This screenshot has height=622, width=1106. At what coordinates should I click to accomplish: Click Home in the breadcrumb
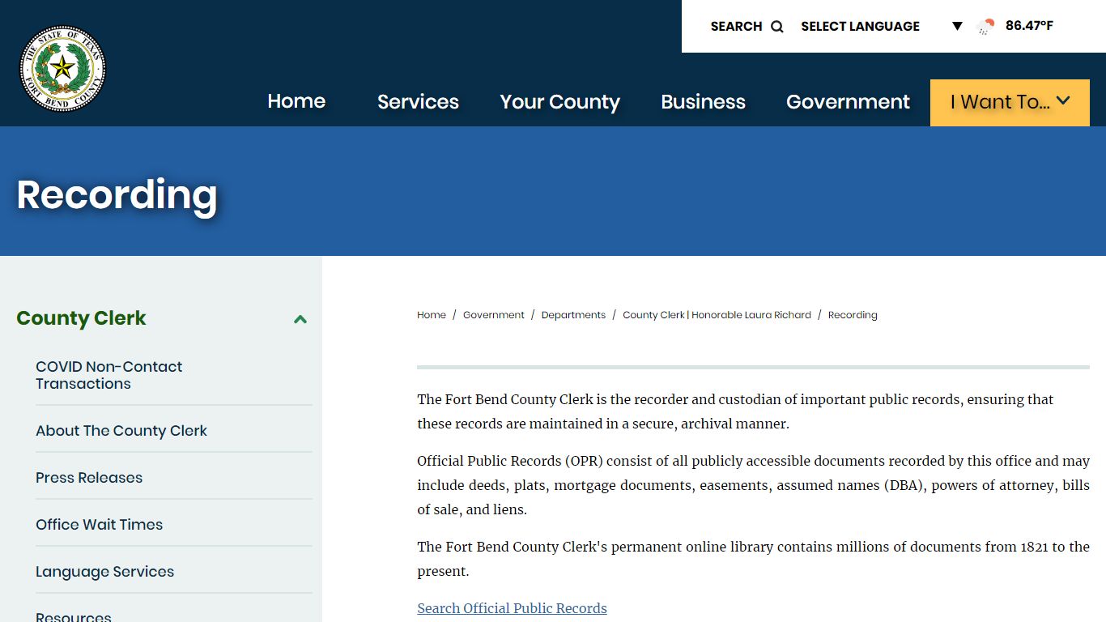432,315
